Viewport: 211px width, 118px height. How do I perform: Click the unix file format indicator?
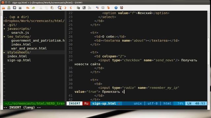point(138,104)
